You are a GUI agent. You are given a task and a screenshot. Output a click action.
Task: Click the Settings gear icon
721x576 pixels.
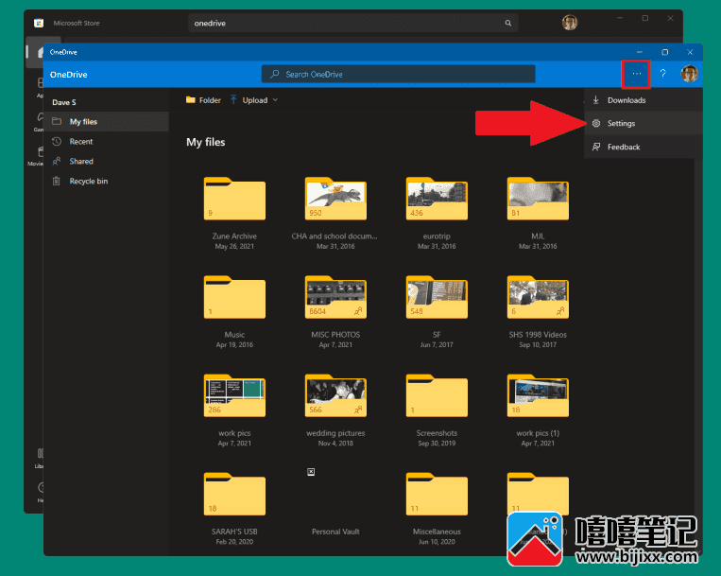pos(596,123)
